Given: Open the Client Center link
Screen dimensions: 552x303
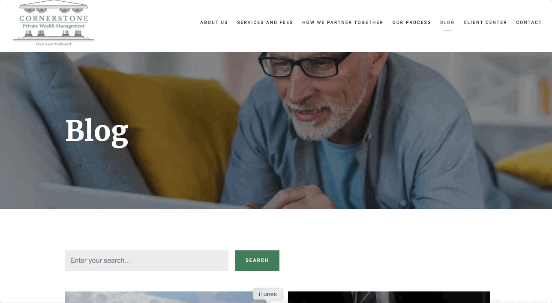Looking at the screenshot, I should tap(485, 22).
